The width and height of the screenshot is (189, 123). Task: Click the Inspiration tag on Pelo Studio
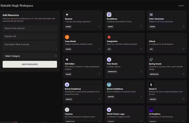tap(112, 71)
